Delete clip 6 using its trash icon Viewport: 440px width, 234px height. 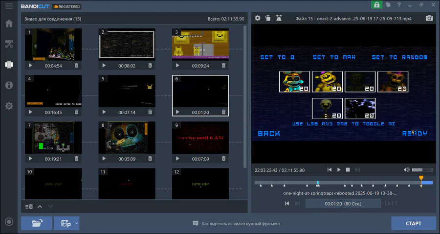[223, 112]
